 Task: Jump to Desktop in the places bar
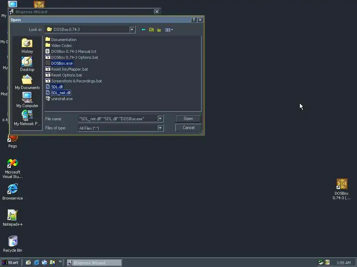(27, 64)
